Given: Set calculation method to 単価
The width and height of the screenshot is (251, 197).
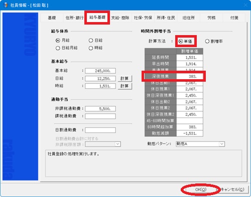Looking at the screenshot, I should click(x=181, y=41).
